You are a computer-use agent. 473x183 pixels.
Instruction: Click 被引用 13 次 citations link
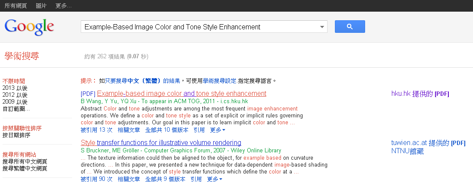point(96,130)
